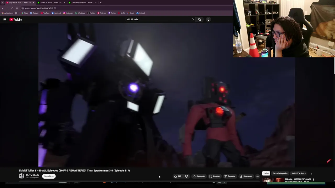The image size is (335, 188).
Task: Open the YouTube bookmark
Action: (x=45, y=13)
